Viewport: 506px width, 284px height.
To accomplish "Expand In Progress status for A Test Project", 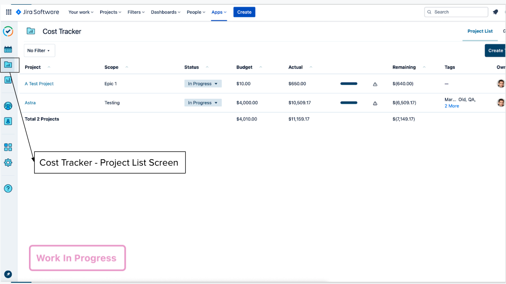I will click(x=203, y=84).
